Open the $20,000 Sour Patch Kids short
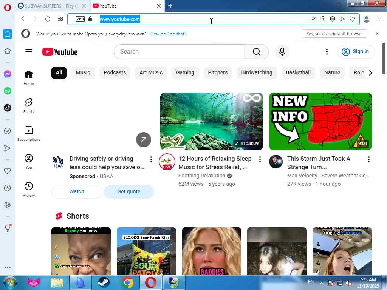 [146, 251]
